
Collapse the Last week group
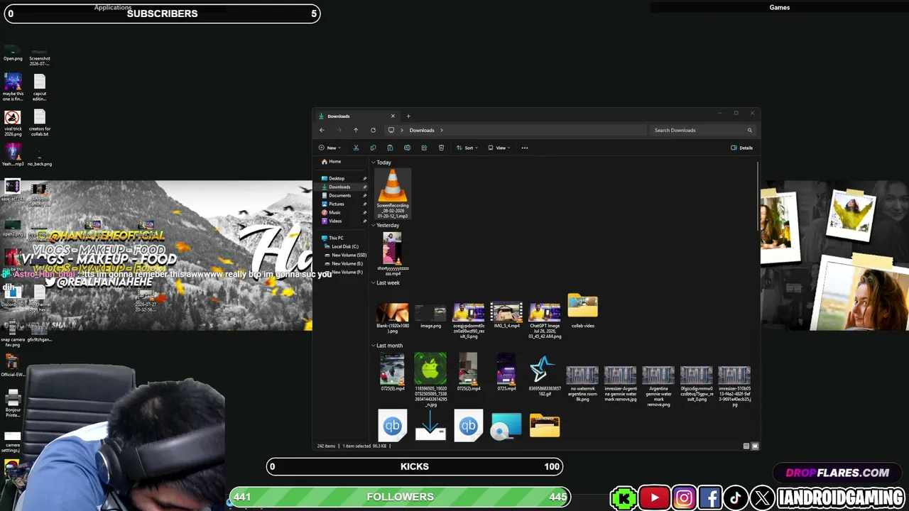coord(374,282)
